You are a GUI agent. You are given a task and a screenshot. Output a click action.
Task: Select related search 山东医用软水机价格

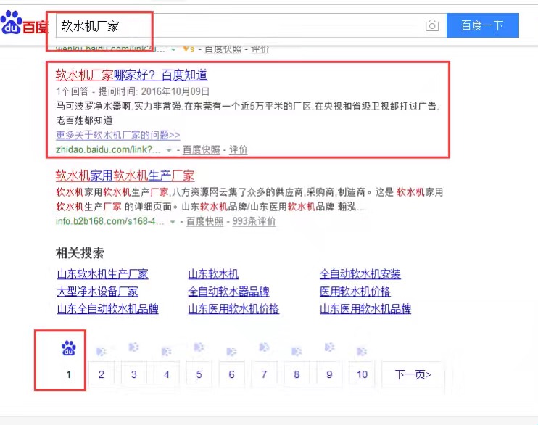tap(233, 309)
